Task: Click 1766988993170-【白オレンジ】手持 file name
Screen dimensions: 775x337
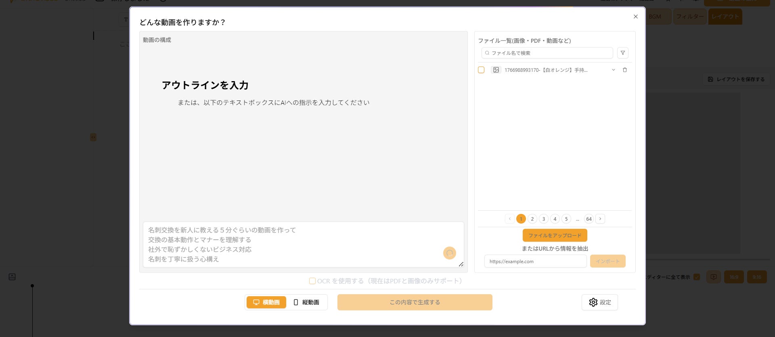Action: 546,70
